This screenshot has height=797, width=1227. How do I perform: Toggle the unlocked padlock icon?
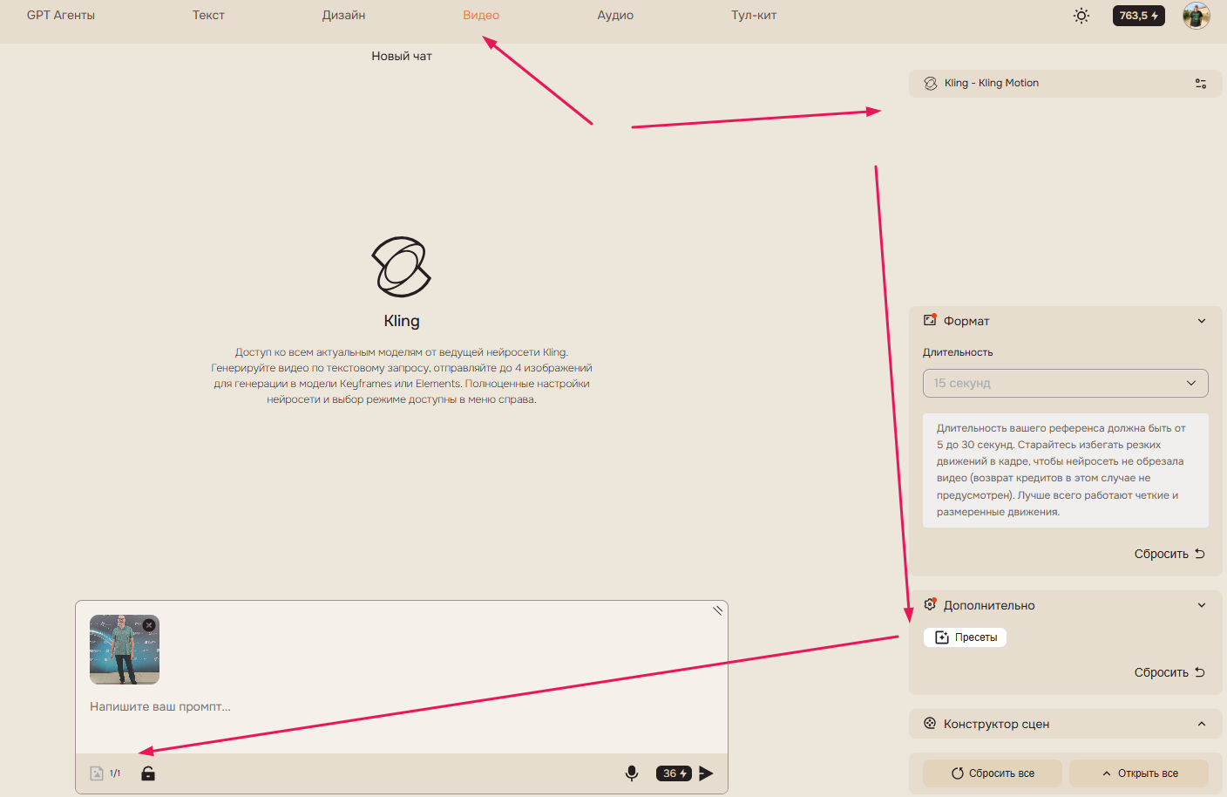tap(148, 773)
